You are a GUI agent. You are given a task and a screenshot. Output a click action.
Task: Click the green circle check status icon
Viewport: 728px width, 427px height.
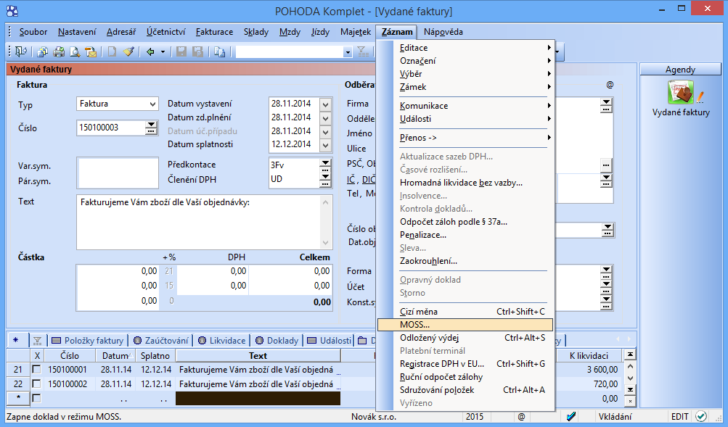701,416
